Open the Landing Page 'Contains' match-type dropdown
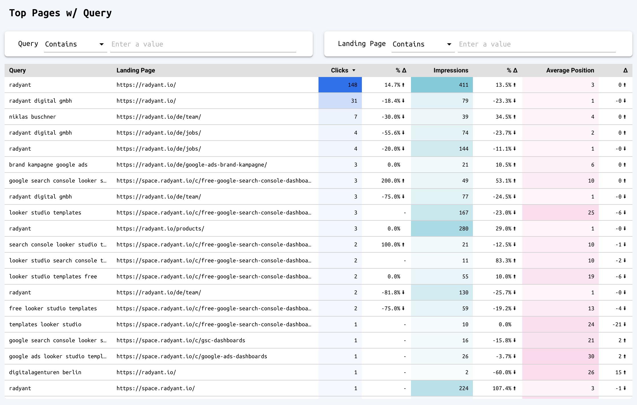Image resolution: width=637 pixels, height=405 pixels. tap(423, 44)
